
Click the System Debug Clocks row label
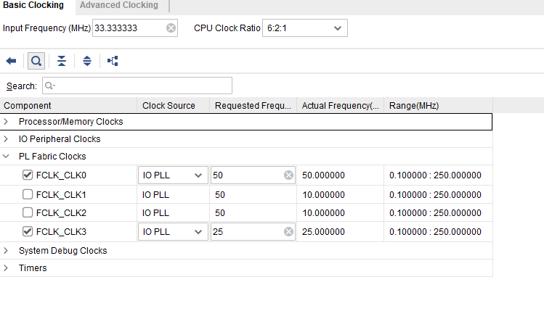[x=62, y=250]
